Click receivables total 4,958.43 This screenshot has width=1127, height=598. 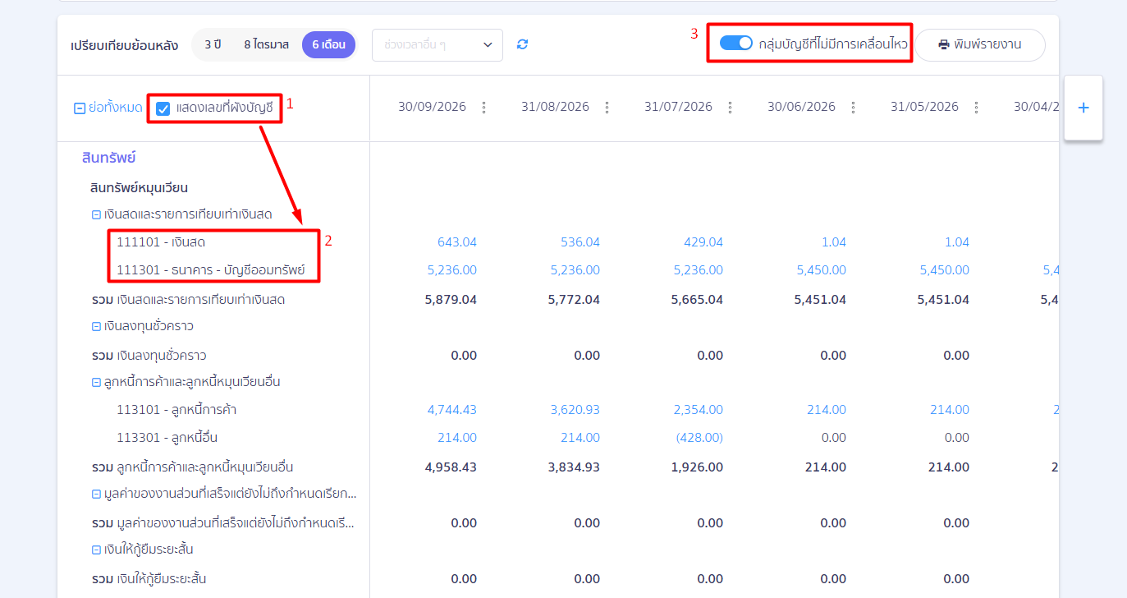pos(451,467)
